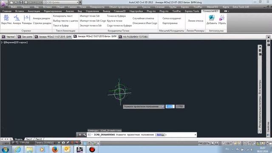Switch to НА РАЗБИВКУ ГОТОВО drawing tab

133,37
